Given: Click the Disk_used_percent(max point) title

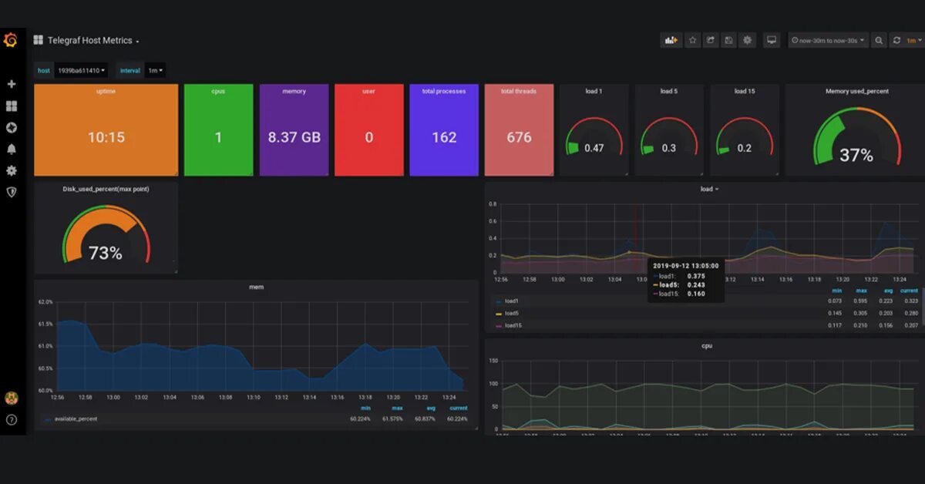Looking at the screenshot, I should click(x=106, y=189).
